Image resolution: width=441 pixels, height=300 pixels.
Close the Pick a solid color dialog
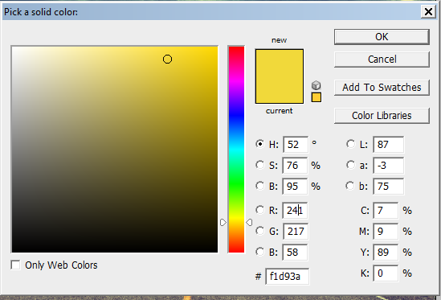[x=428, y=12]
